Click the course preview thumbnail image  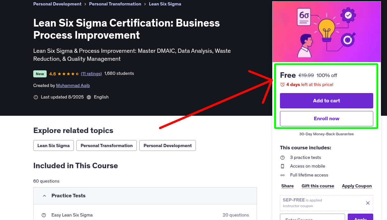point(327,32)
